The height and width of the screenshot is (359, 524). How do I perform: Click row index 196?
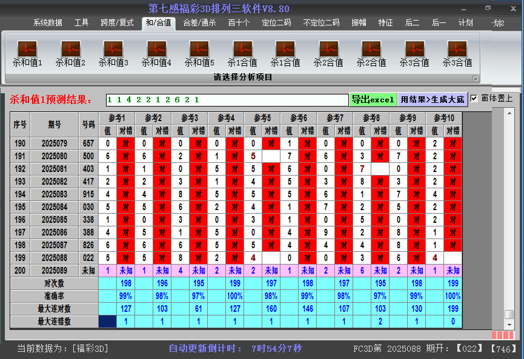20,220
